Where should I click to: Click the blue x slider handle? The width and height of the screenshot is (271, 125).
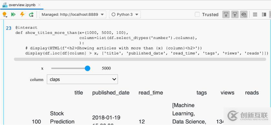point(88,68)
